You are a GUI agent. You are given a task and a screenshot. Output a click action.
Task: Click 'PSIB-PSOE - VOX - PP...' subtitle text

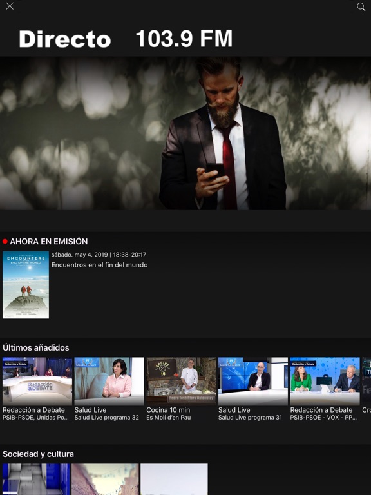324,418
